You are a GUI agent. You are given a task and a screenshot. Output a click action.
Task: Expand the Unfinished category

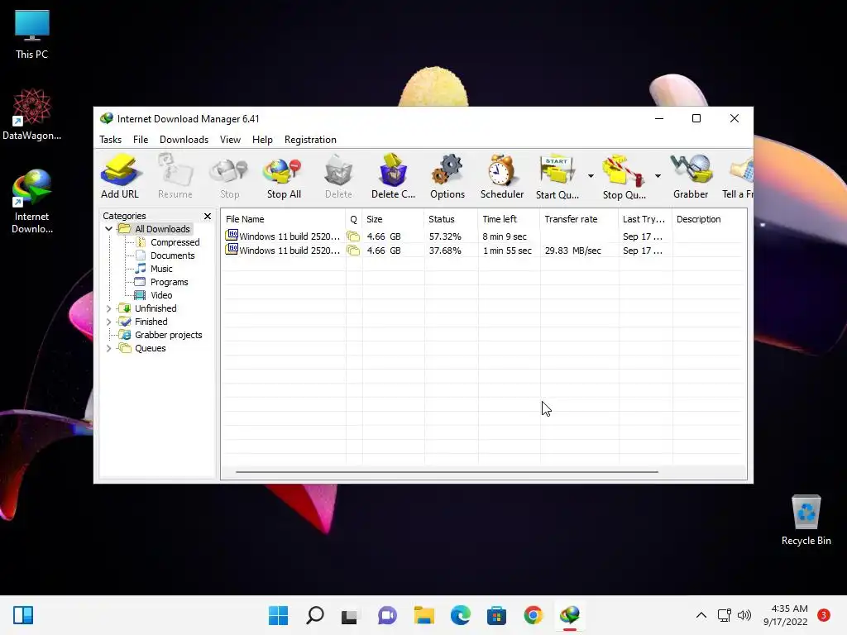(108, 308)
